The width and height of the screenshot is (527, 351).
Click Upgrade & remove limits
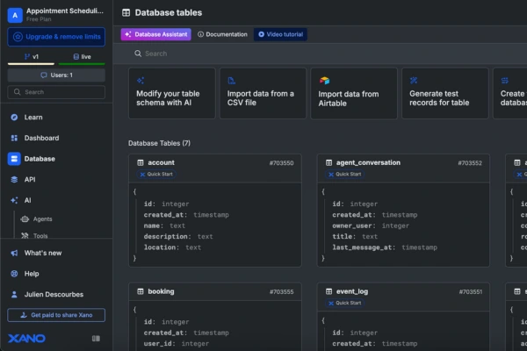pos(56,37)
